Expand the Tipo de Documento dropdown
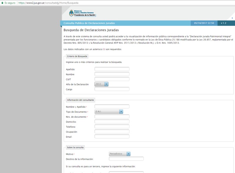235x173 pixels. pos(109,112)
